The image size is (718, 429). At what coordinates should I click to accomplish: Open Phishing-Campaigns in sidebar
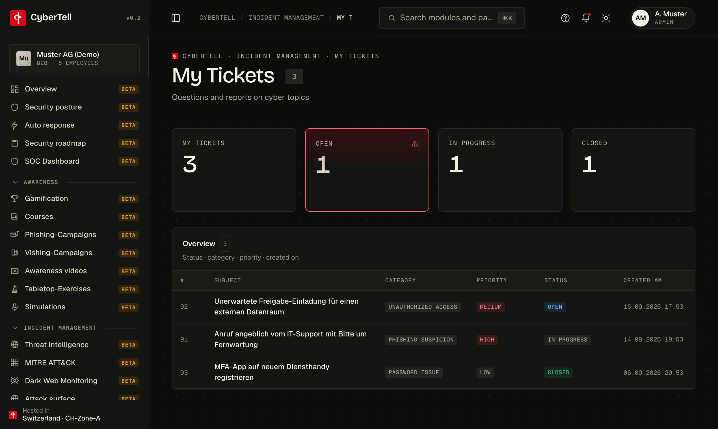(x=74, y=235)
